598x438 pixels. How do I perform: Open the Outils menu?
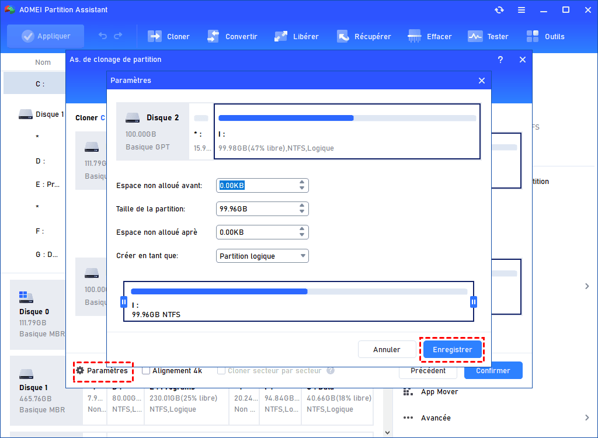click(545, 37)
